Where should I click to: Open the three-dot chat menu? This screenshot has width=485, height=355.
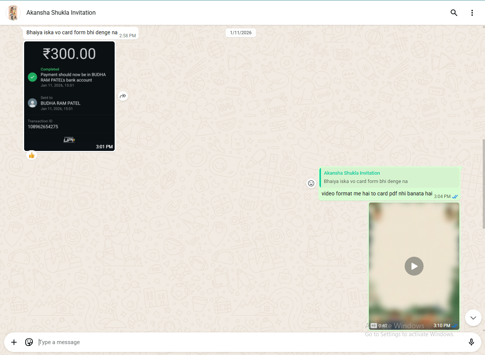[472, 13]
